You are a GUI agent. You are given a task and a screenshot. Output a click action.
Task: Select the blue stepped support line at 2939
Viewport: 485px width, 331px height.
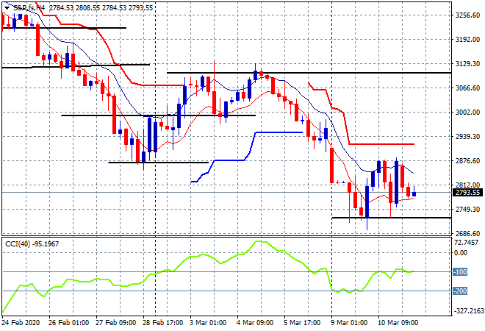click(x=279, y=132)
